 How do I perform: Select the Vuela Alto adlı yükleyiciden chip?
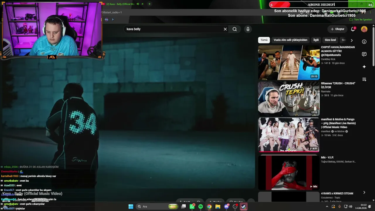[x=290, y=40]
